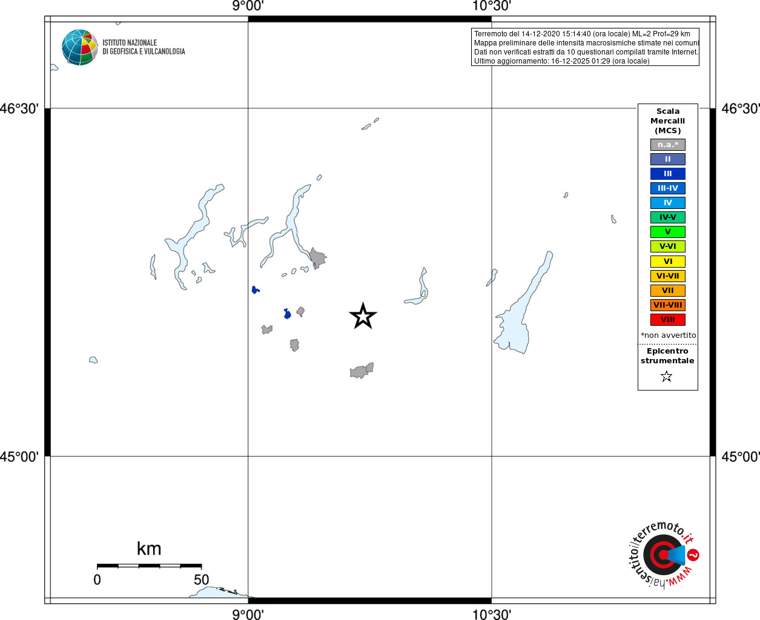Click the bottom 9°00' longitude label
The width and height of the screenshot is (760, 620).
248,615
